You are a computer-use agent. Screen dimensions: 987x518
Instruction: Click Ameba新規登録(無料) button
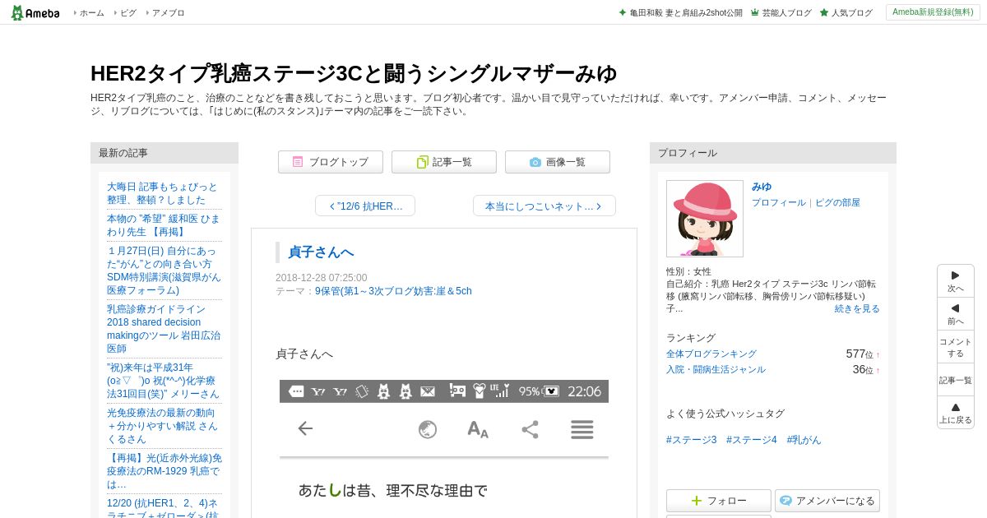click(933, 12)
